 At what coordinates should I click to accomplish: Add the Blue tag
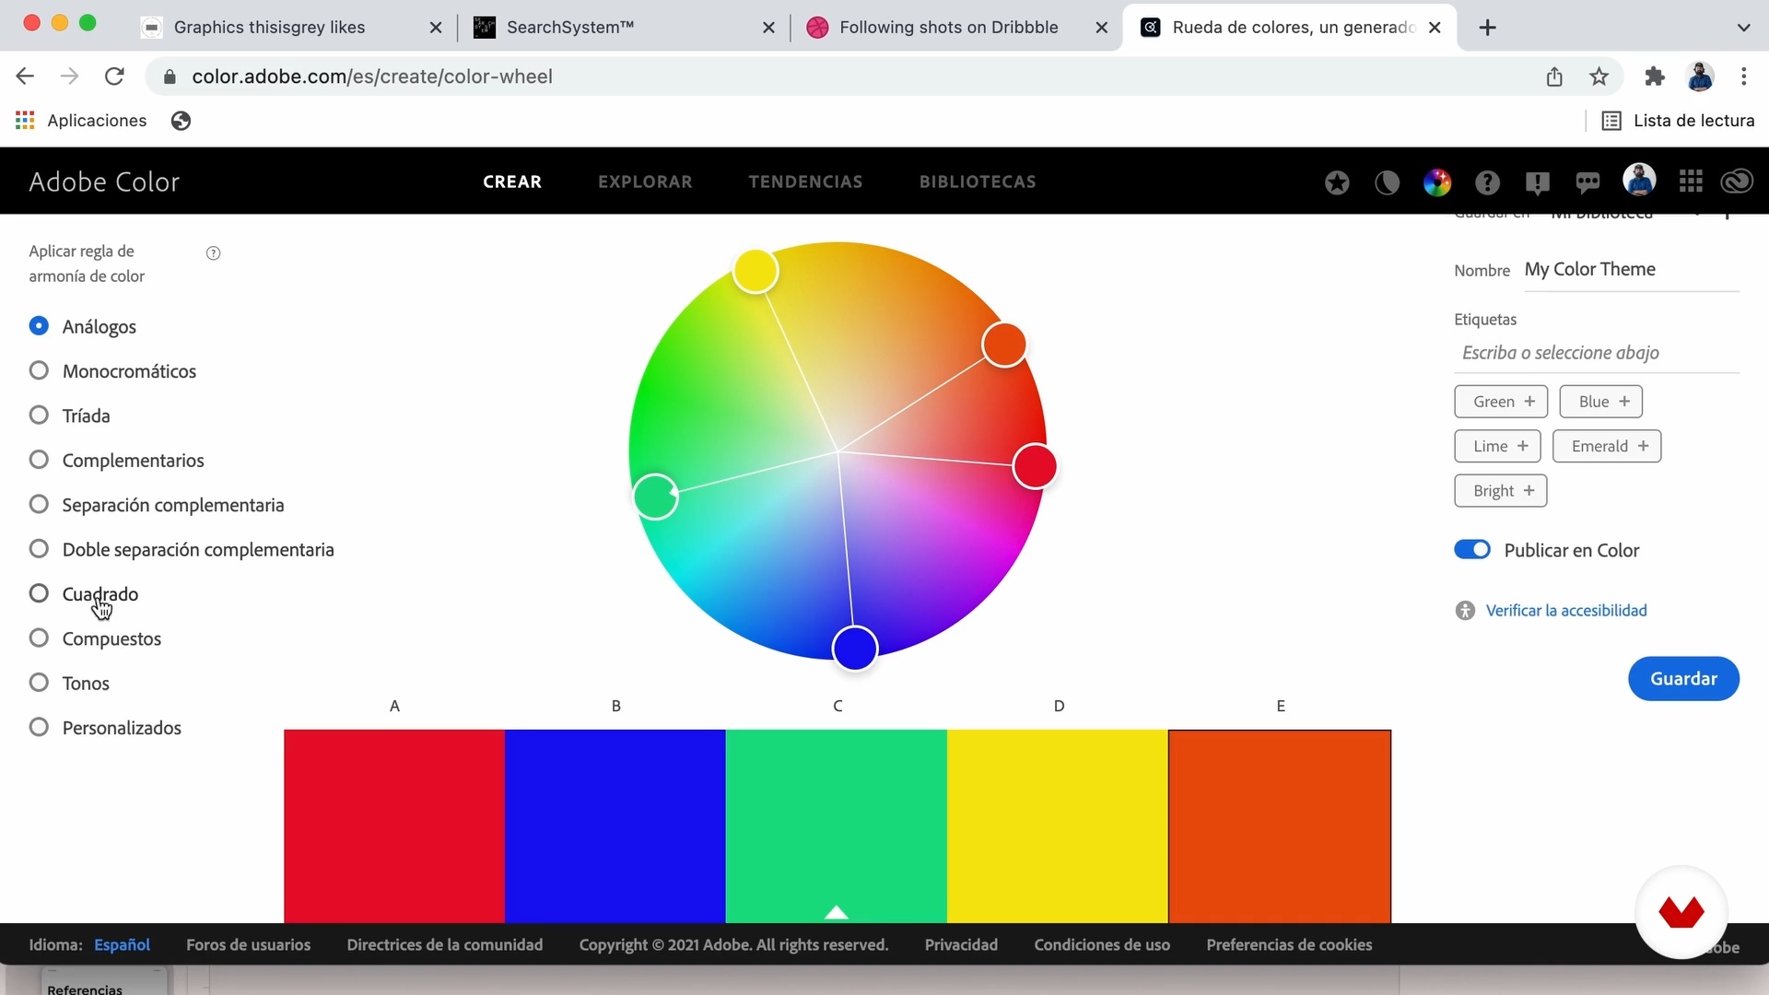pyautogui.click(x=1601, y=402)
